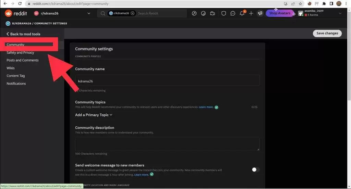Click the padlock site info icon
Image resolution: width=351 pixels, height=189 pixels.
(x=29, y=4)
